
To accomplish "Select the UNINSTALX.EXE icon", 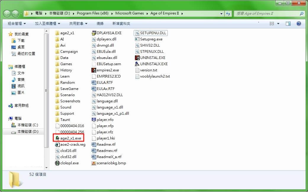I will (137, 64).
